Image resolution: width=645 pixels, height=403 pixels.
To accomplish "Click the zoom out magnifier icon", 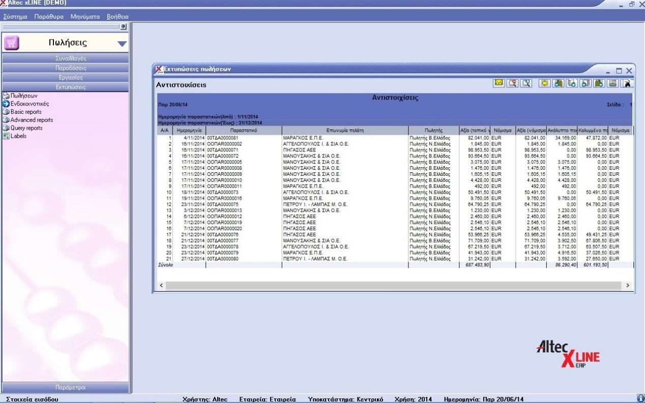I will [512, 83].
